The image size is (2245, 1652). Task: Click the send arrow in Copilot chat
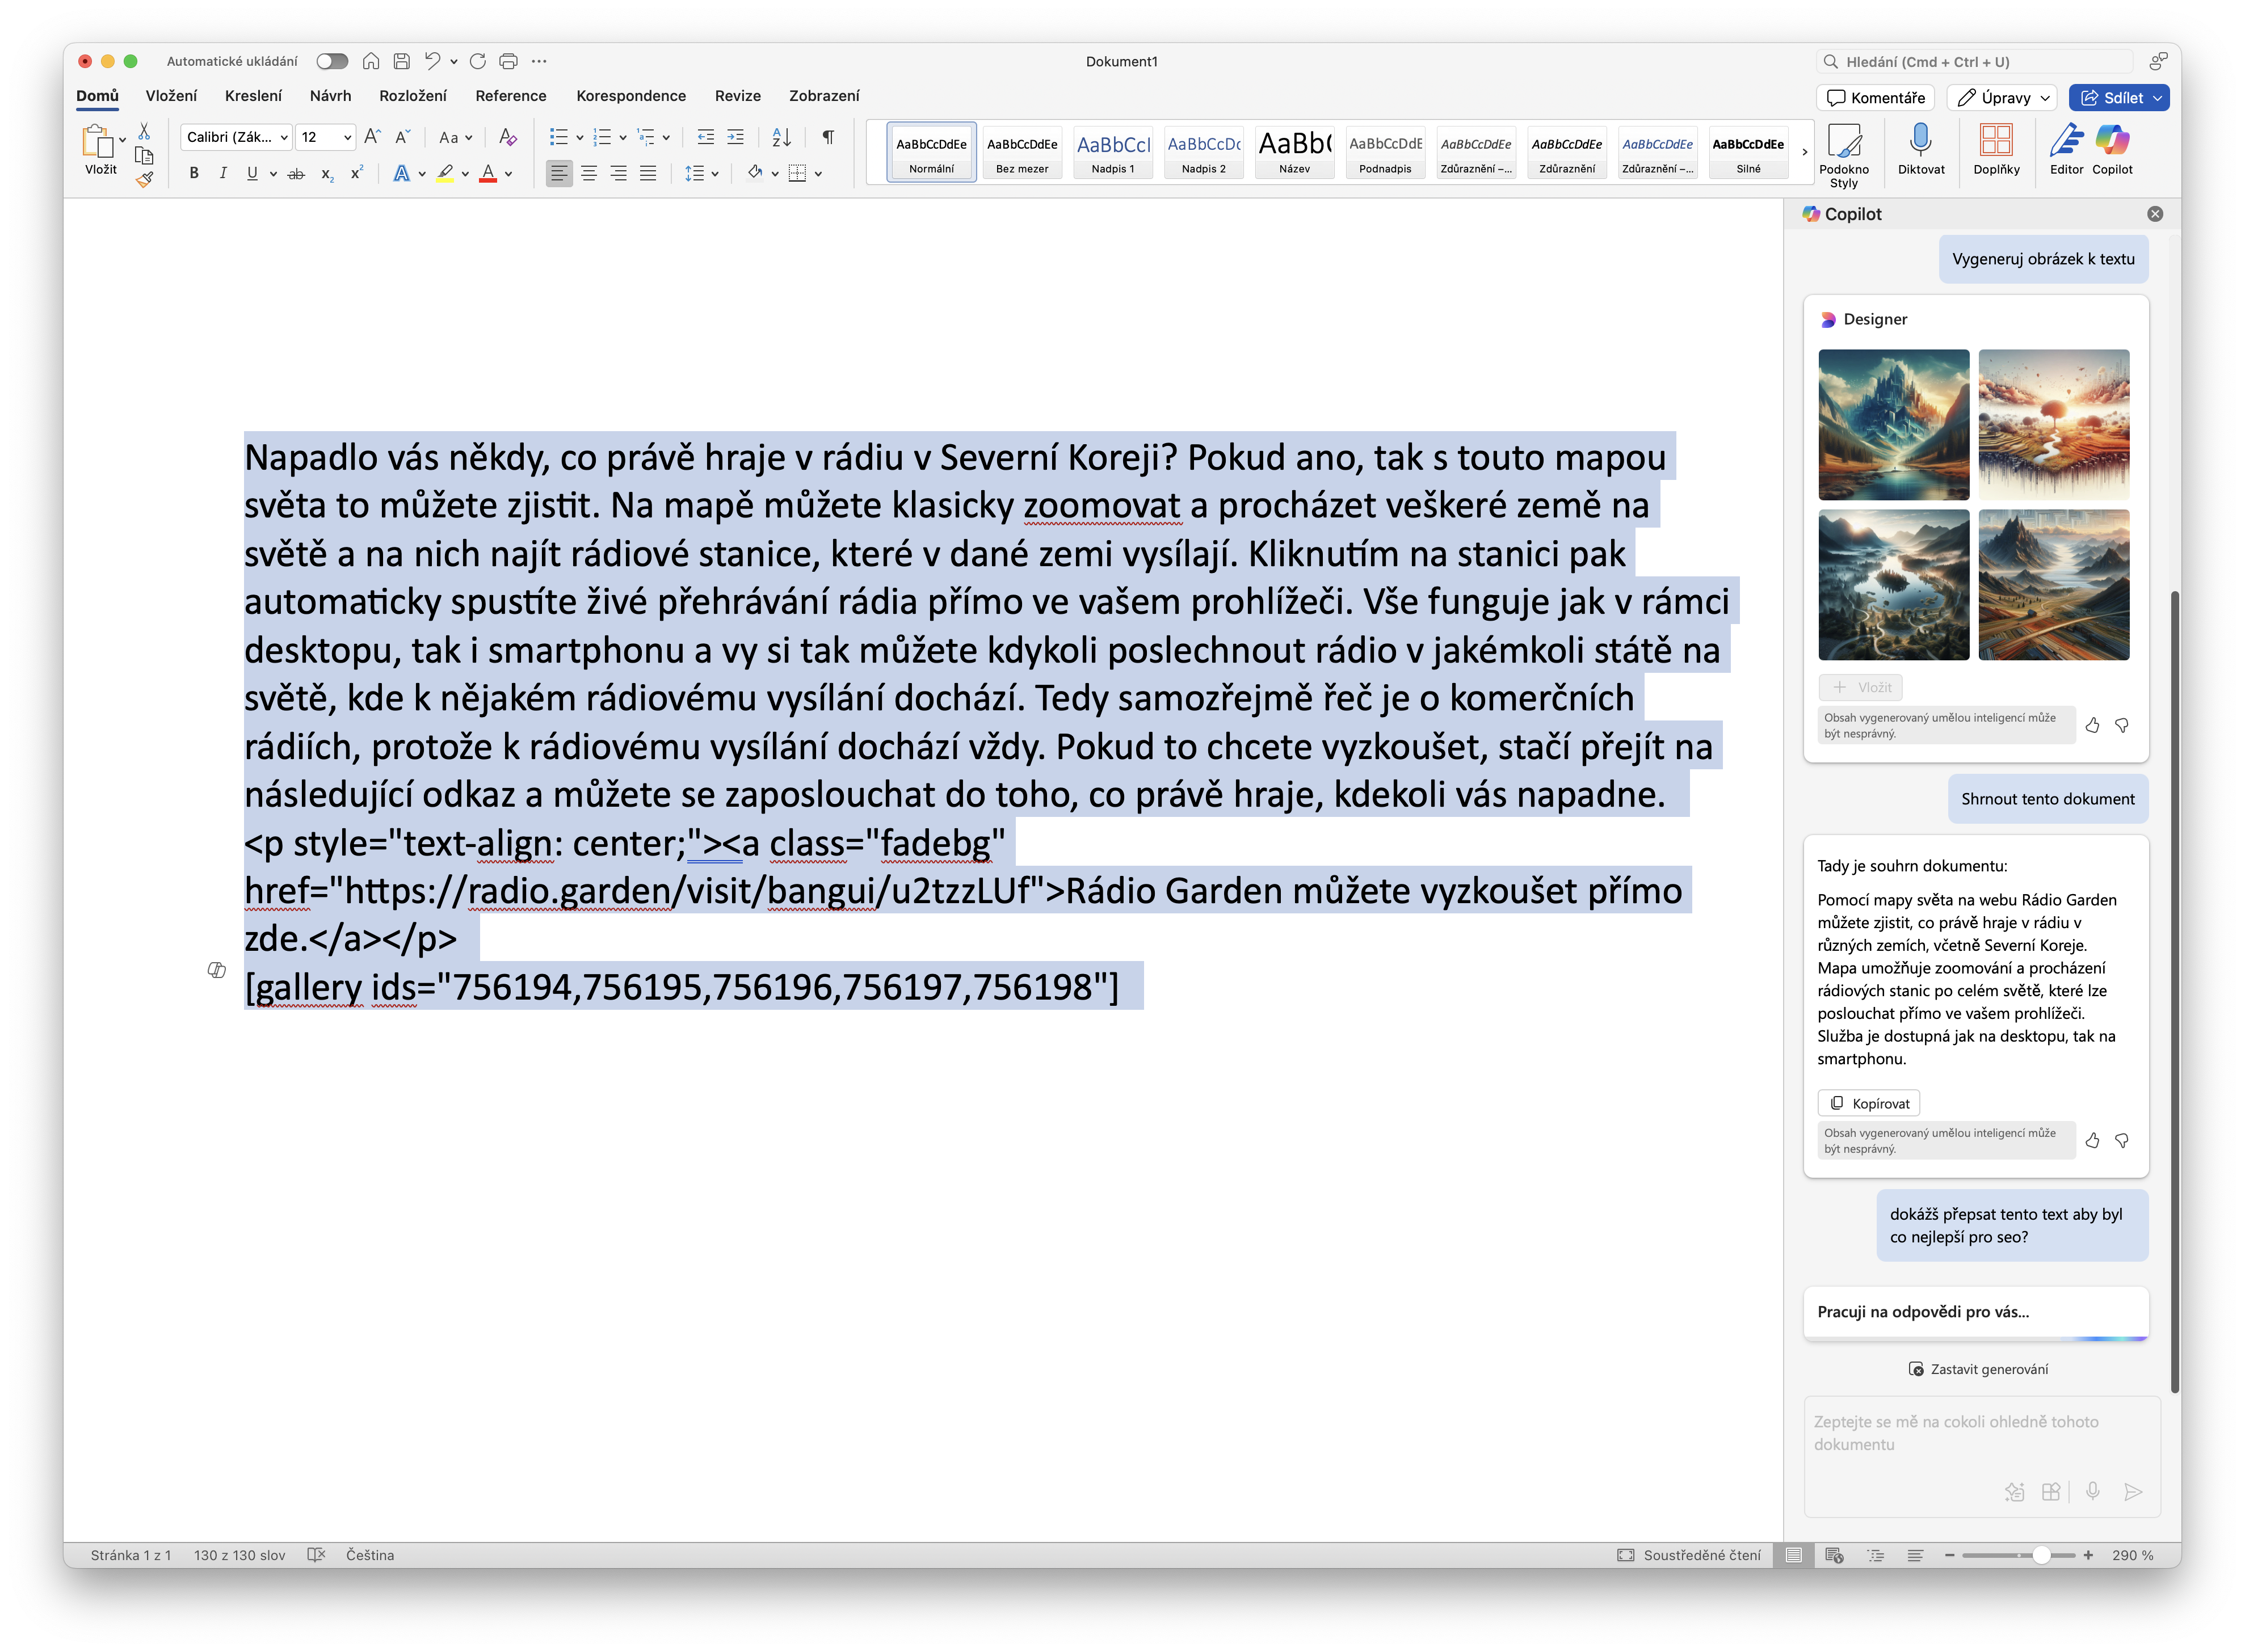2133,1492
